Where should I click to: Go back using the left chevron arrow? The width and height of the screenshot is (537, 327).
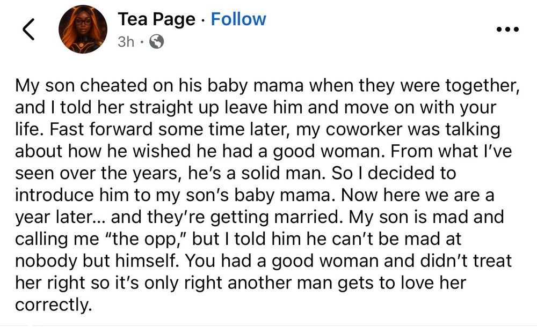tap(28, 29)
